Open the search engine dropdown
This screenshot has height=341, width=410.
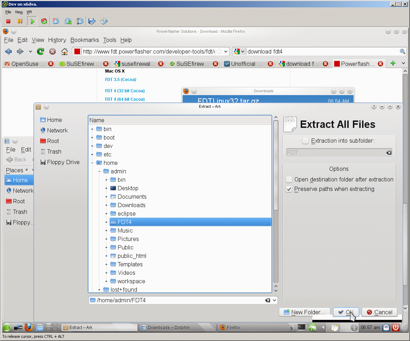tap(240, 51)
